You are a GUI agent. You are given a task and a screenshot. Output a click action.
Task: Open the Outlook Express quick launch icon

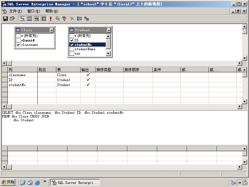(x=30, y=182)
